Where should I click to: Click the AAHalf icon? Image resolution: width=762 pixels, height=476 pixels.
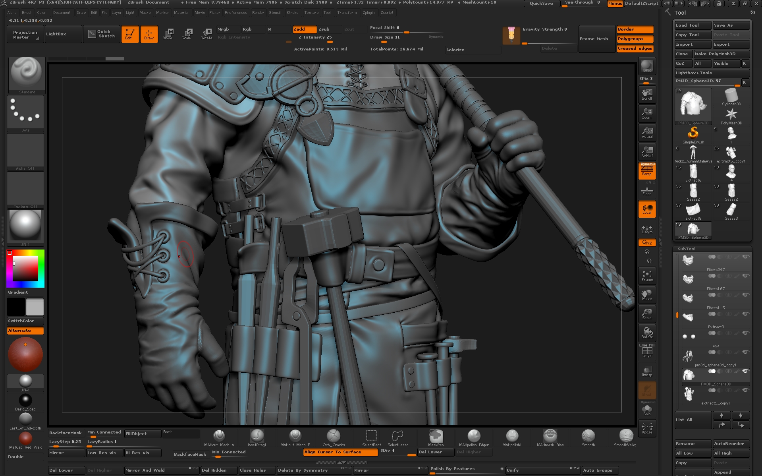(647, 152)
